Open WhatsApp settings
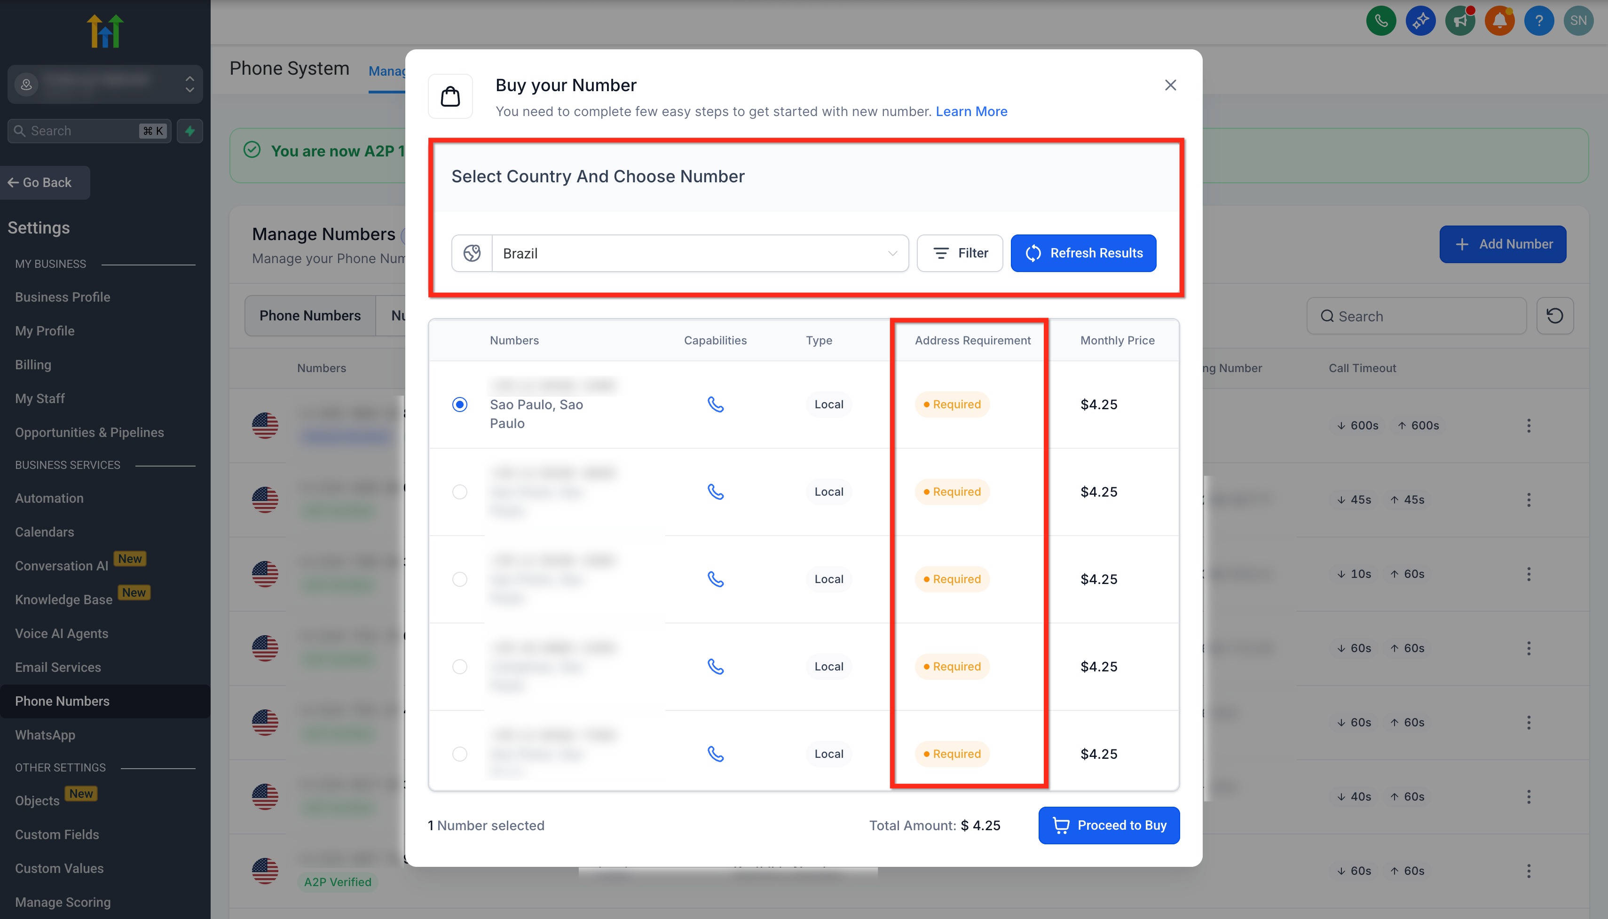 (x=45, y=735)
